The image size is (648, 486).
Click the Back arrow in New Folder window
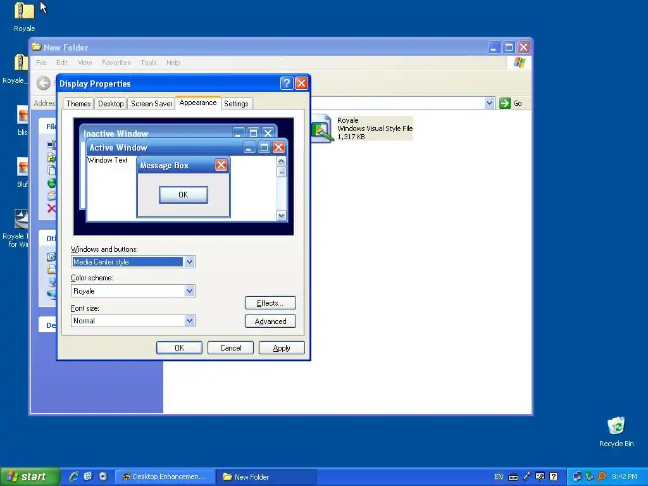(x=44, y=83)
